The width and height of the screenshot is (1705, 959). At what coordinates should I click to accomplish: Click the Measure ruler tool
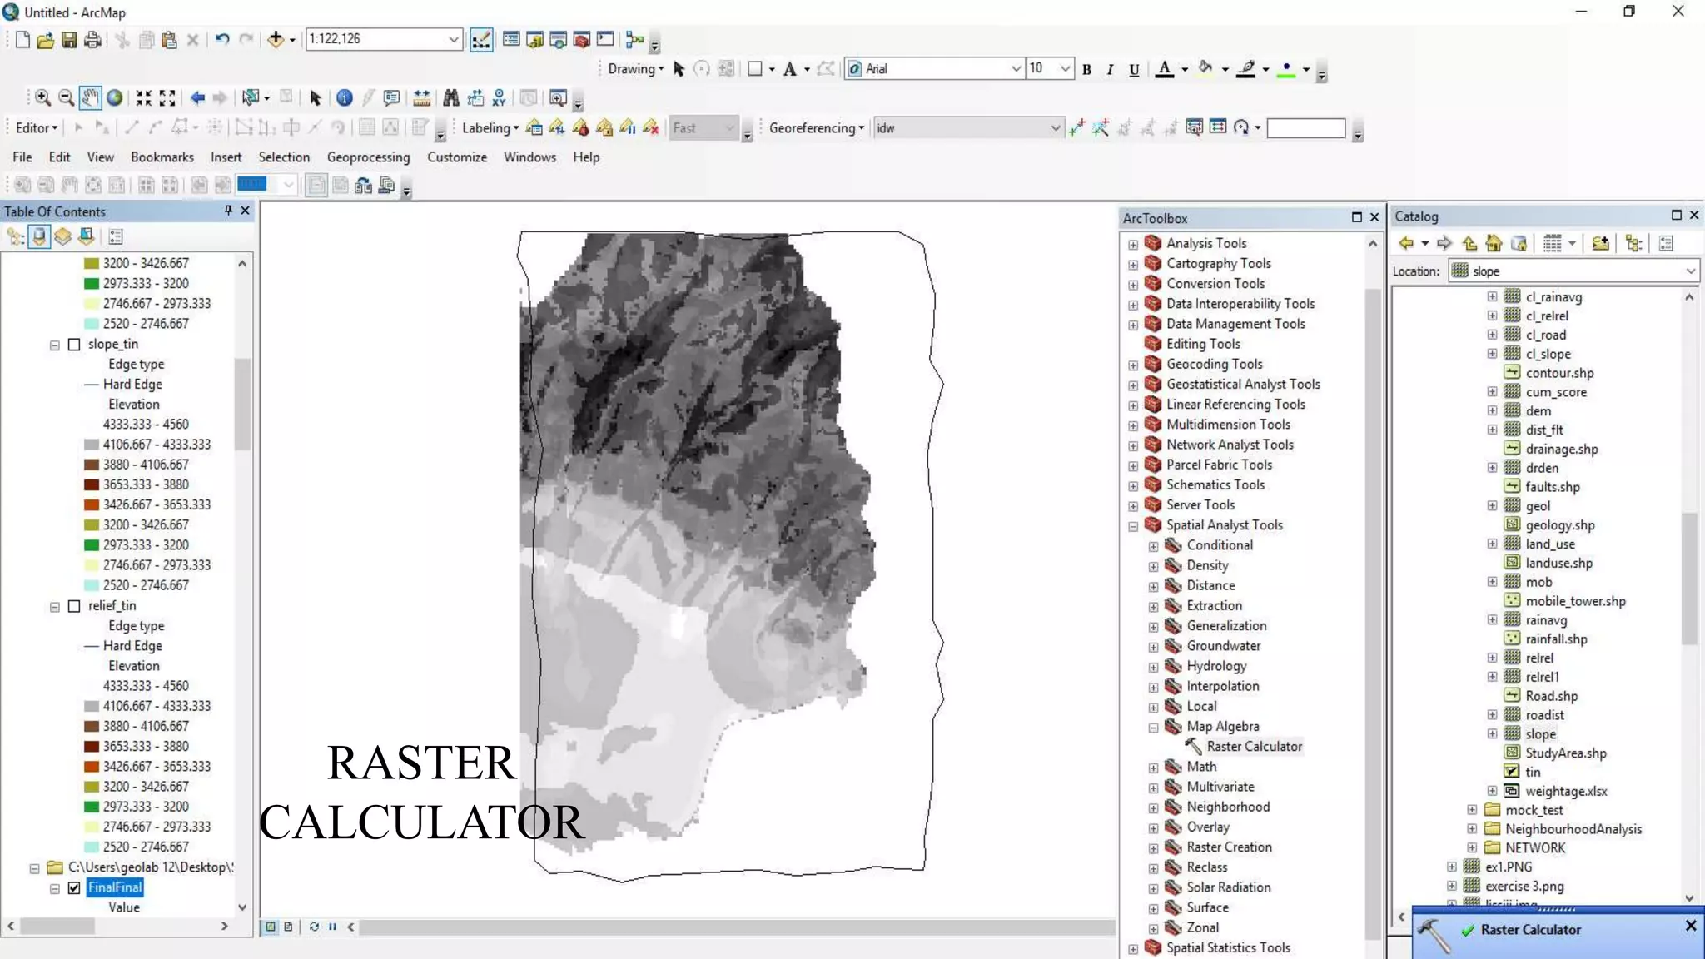422,98
